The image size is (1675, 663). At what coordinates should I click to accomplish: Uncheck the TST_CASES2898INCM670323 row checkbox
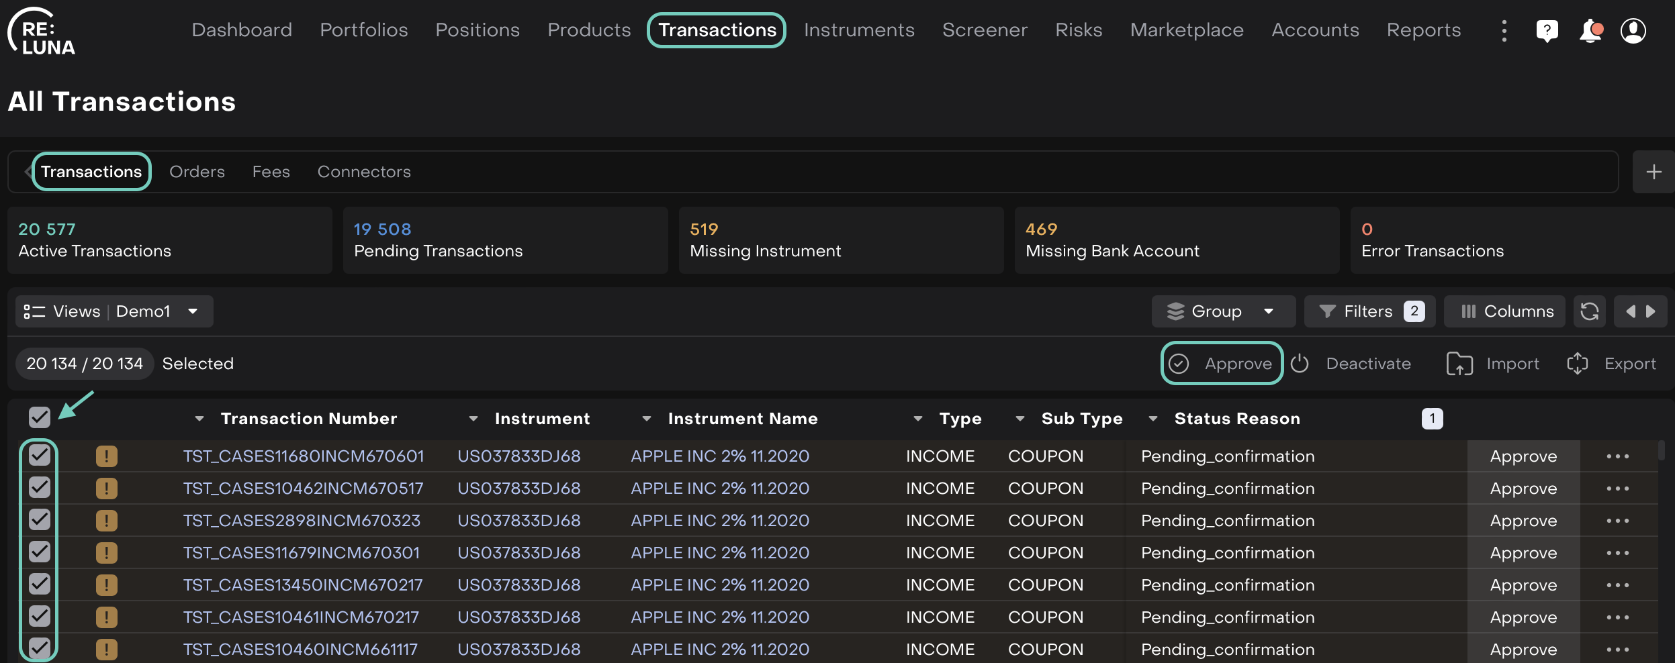tap(40, 519)
